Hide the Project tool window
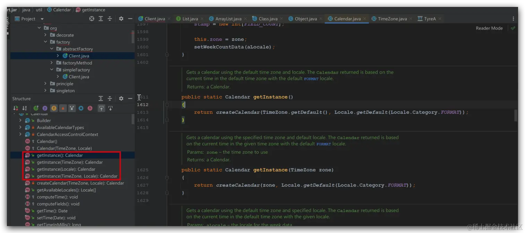The width and height of the screenshot is (525, 233). click(130, 19)
